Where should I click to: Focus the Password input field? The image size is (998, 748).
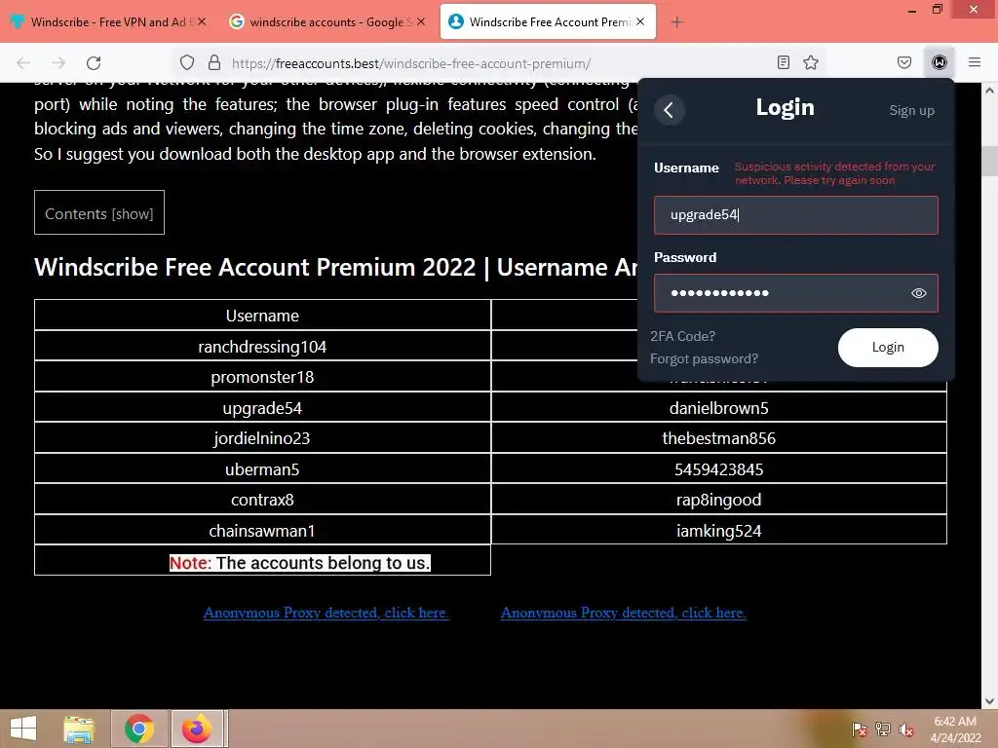coord(795,293)
